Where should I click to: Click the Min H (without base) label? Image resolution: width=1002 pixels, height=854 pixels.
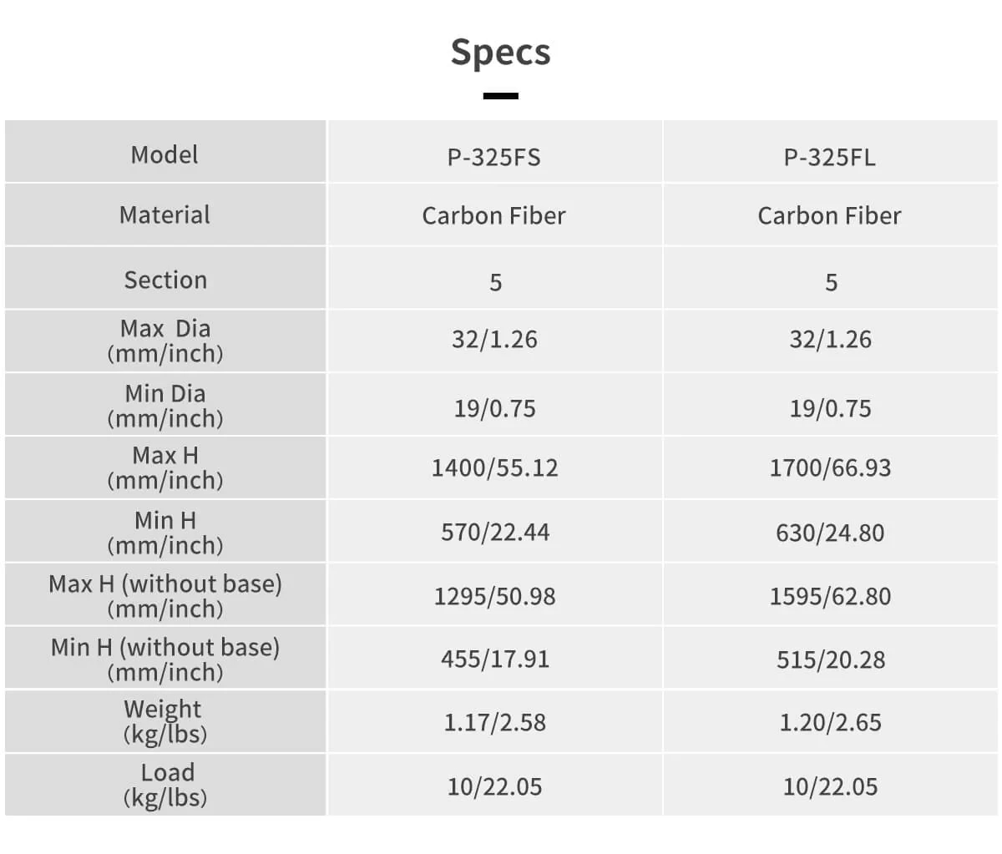(x=165, y=659)
